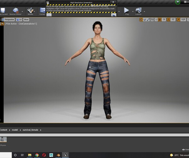The width and height of the screenshot is (189, 158).
Task: Open Opera browser from taskbar
Action: click(44, 155)
